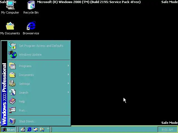The image size is (178, 133).
Task: Click the Settings gear icon in Start menu
Action: (x=12, y=83)
